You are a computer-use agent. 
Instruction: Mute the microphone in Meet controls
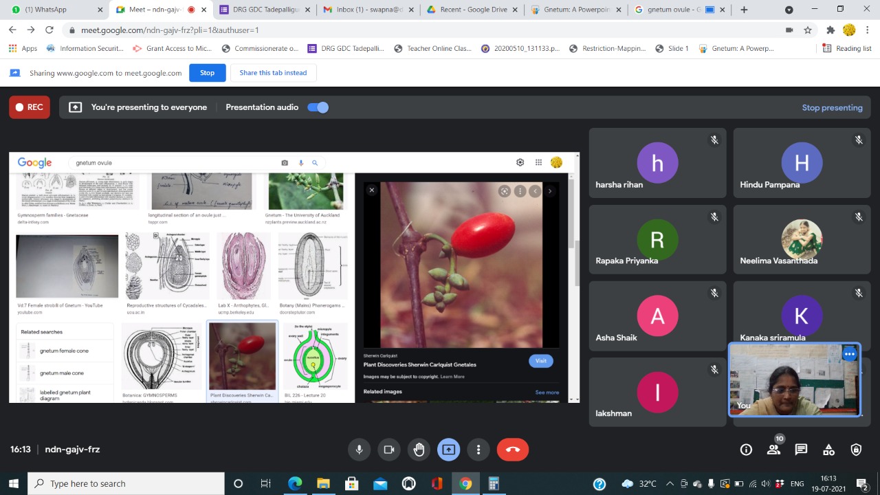(x=359, y=450)
